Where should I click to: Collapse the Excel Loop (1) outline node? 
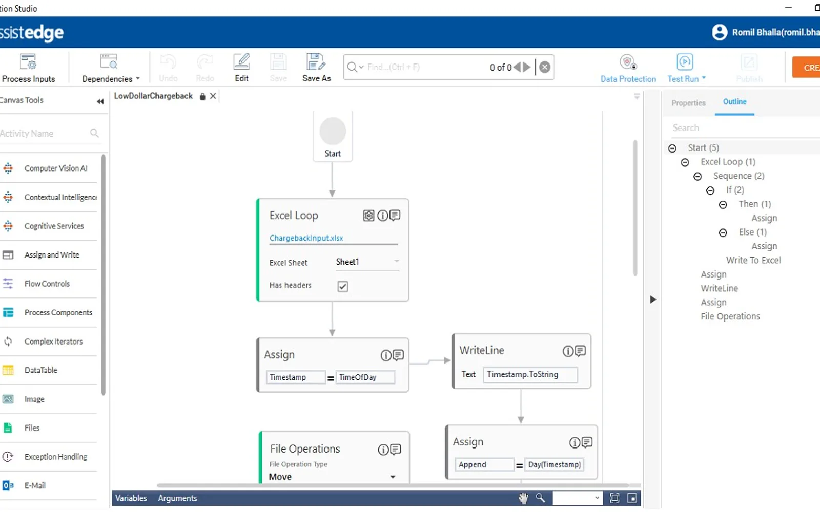coord(685,162)
